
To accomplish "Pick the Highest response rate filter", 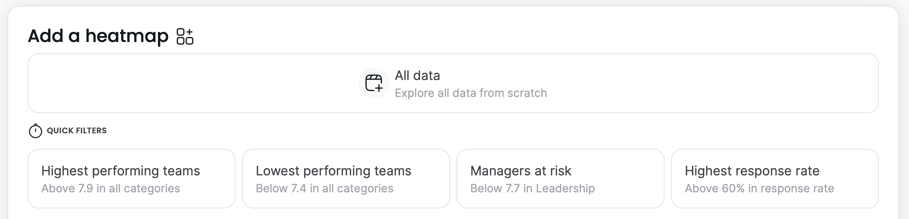I will pyautogui.click(x=775, y=179).
